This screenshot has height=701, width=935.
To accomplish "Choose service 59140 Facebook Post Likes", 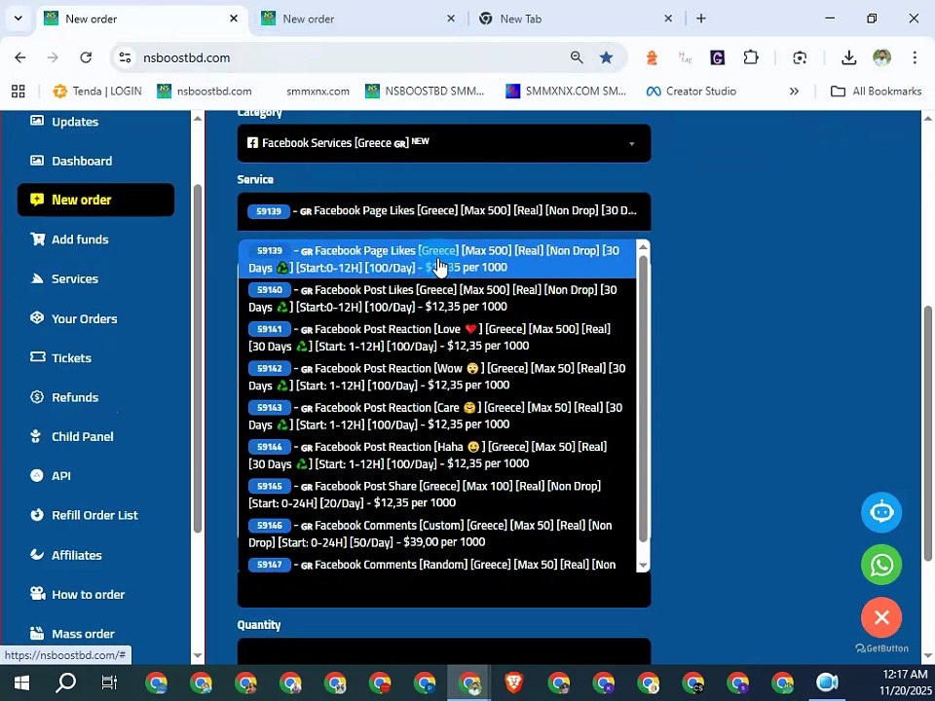I will click(437, 298).
